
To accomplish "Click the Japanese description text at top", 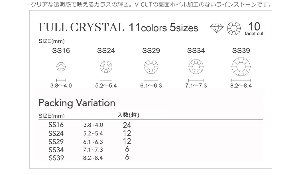I will (x=151, y=4).
